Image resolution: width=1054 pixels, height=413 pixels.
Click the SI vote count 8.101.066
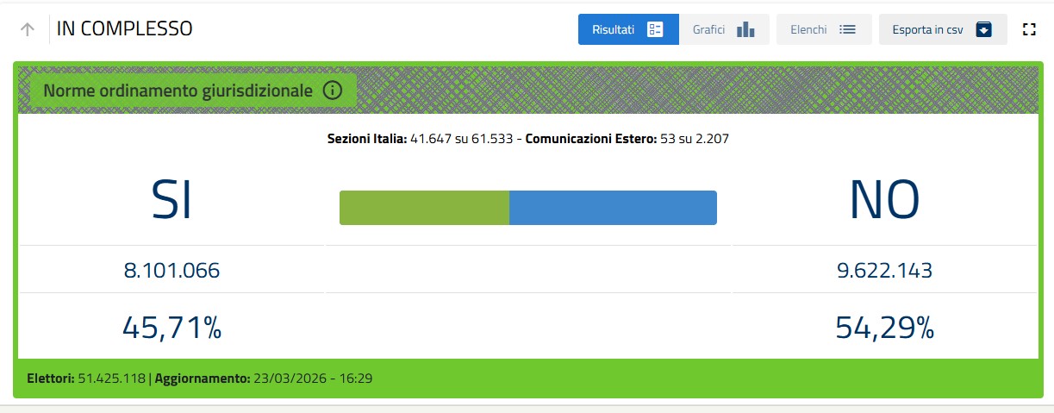[x=172, y=271]
